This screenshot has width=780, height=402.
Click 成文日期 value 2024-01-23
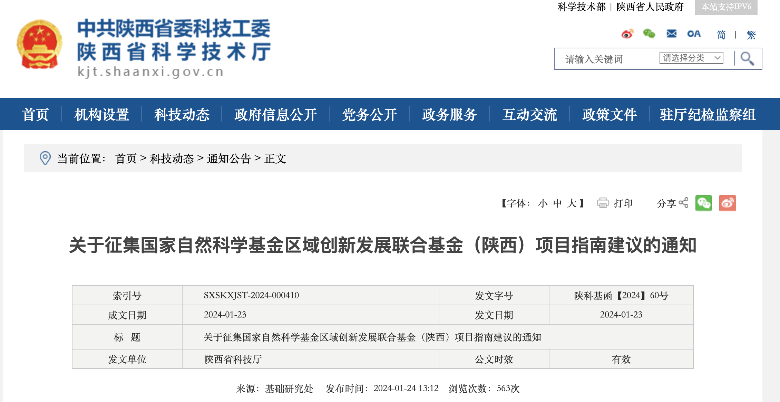click(225, 315)
